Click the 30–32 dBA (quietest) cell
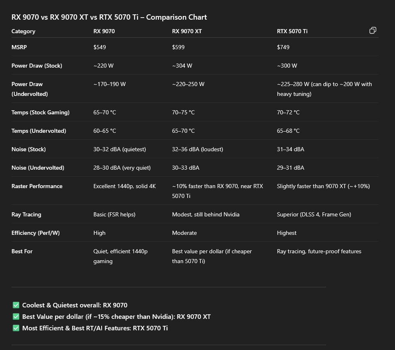The image size is (395, 350). point(120,150)
